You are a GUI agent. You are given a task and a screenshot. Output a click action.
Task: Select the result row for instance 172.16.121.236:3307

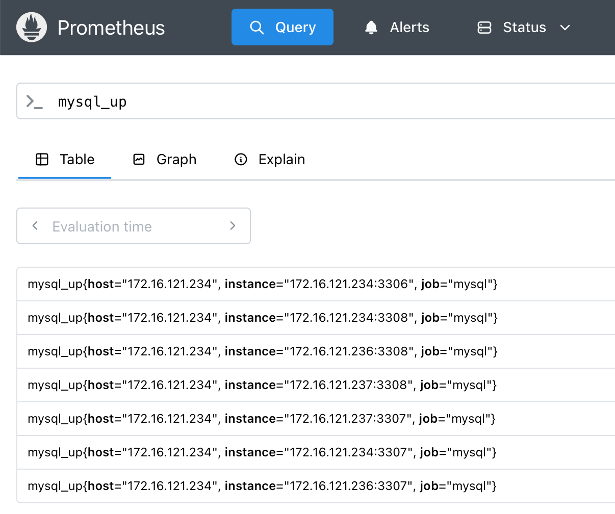263,486
